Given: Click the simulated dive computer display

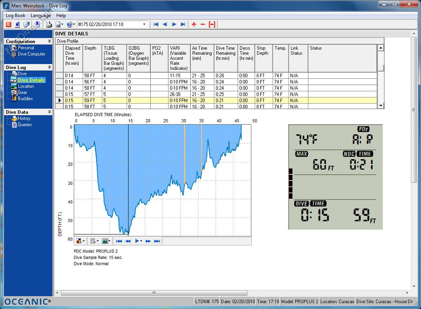Looking at the screenshot, I should pos(336,177).
